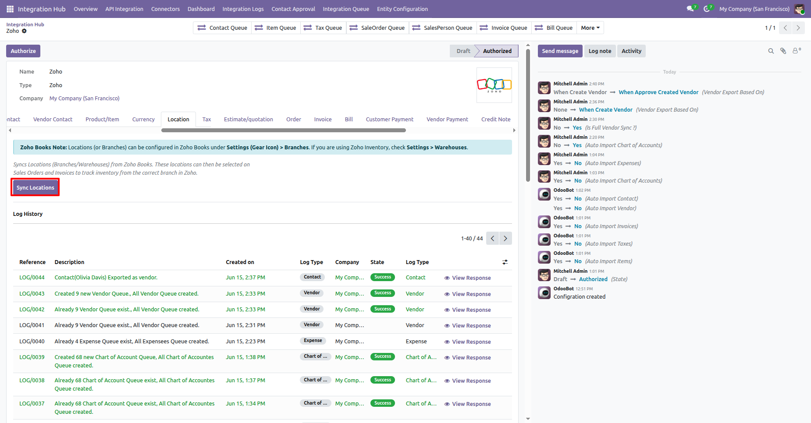Screen dimensions: 811x423
Task: Click the Integration Hub breadcrumb link
Action: coord(25,25)
